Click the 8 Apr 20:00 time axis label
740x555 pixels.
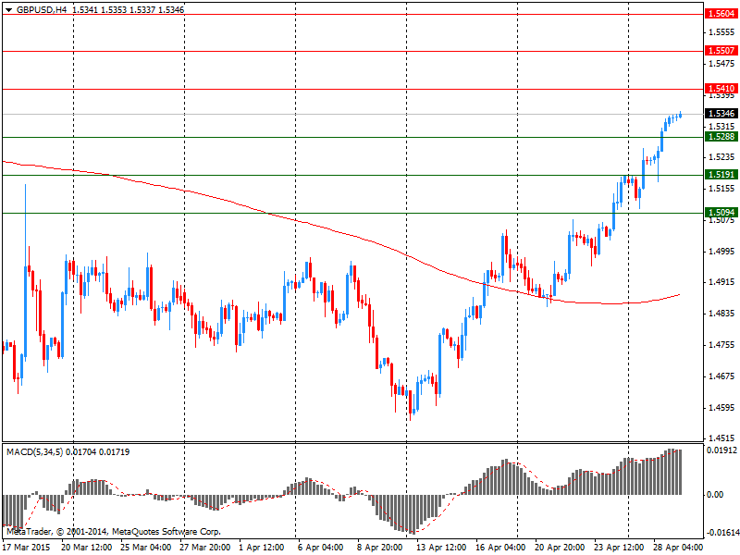tap(379, 548)
